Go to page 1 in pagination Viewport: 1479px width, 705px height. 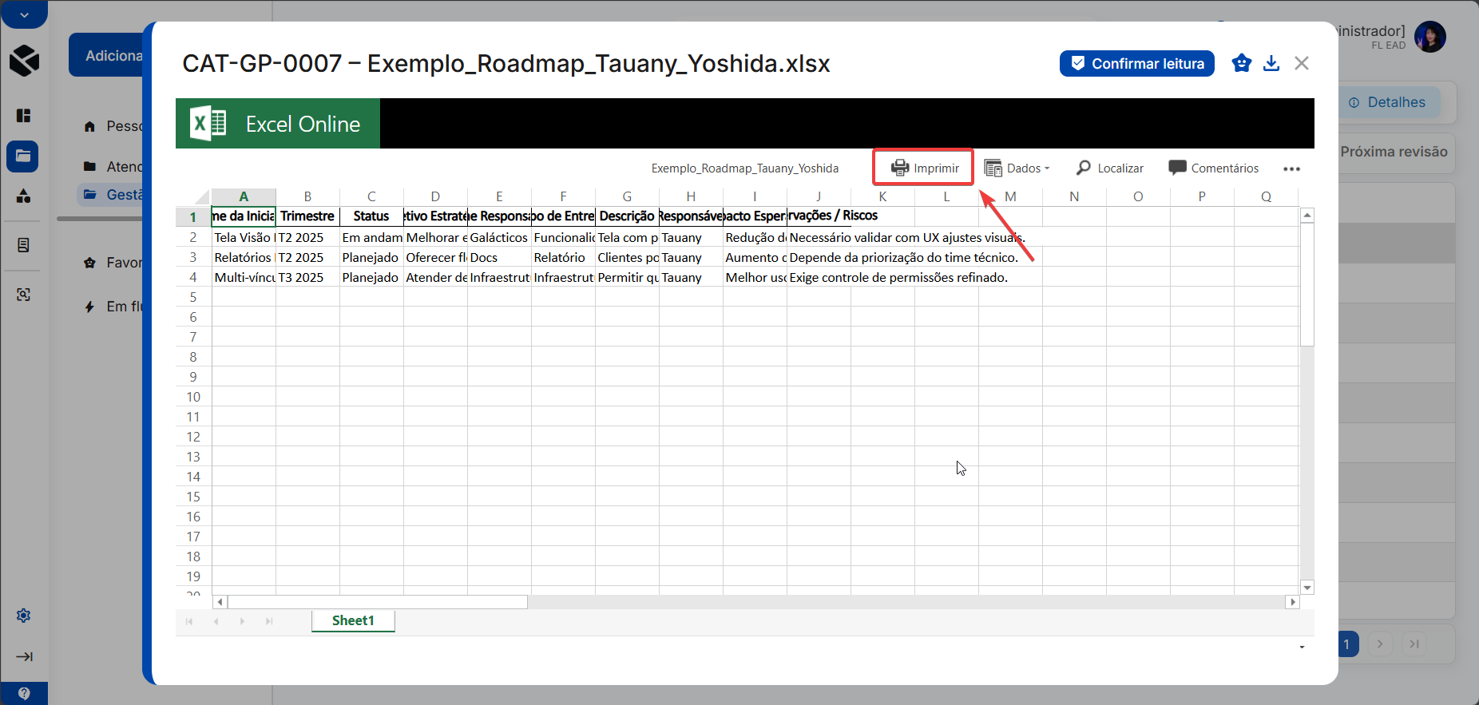point(1348,644)
